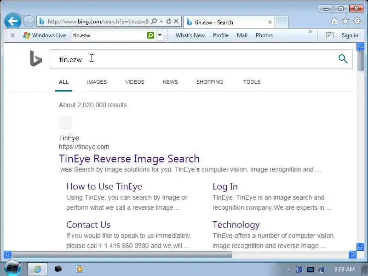Open the address bar autocomplete dropdown arrow

coord(161,22)
